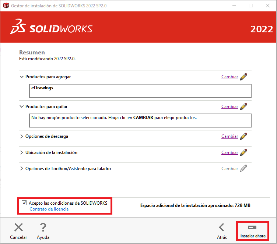277x244 pixels.
Task: Click Cambiar link for Productos para agregar
Action: pyautogui.click(x=229, y=77)
